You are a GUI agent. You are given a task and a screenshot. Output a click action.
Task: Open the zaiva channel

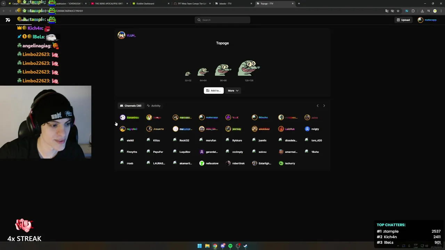coord(311,117)
